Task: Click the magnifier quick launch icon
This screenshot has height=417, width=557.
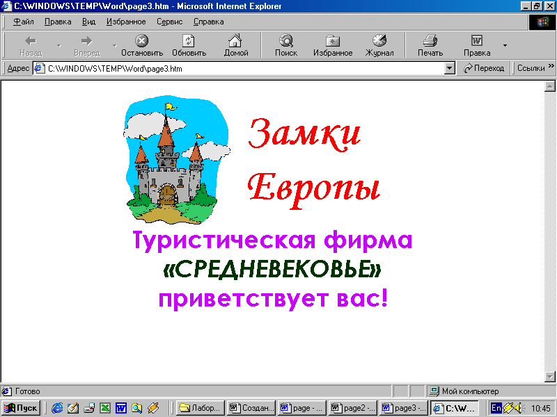Action: [x=136, y=408]
